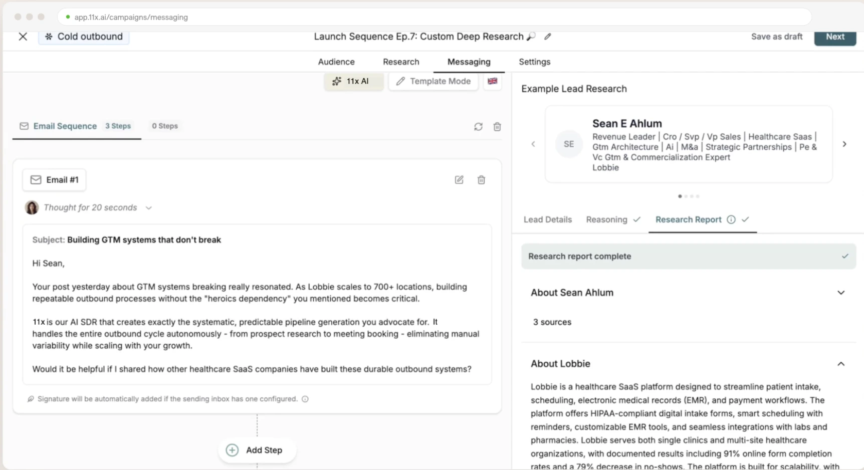Click the subject line 'Building GTM systems that don't break'
The image size is (864, 470).
144,240
